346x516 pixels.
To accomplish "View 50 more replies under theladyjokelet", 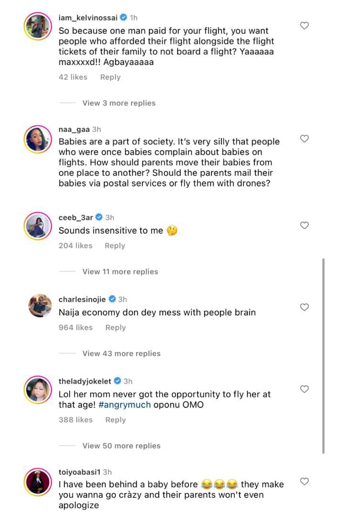I will [x=121, y=446].
